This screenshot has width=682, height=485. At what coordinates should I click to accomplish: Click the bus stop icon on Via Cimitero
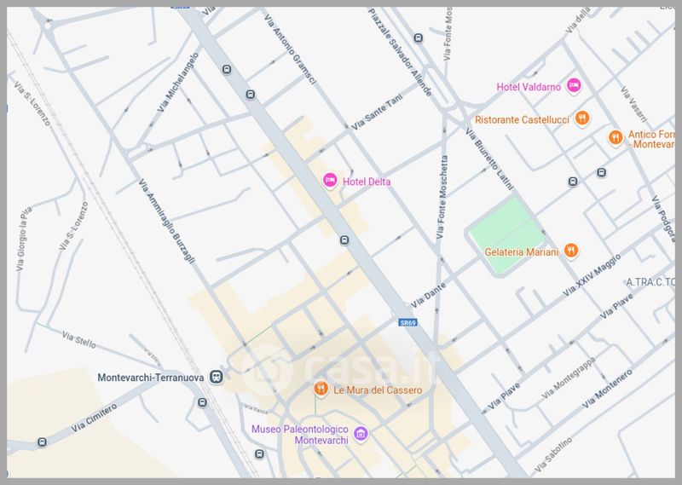coord(42,442)
